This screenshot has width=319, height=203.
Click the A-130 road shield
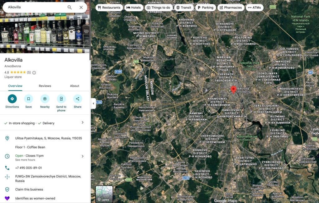pos(186,178)
